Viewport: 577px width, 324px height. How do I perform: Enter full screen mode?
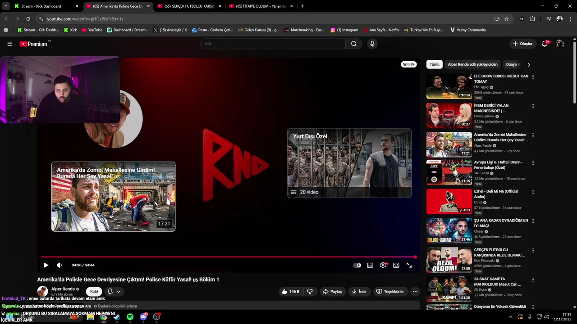click(x=409, y=265)
